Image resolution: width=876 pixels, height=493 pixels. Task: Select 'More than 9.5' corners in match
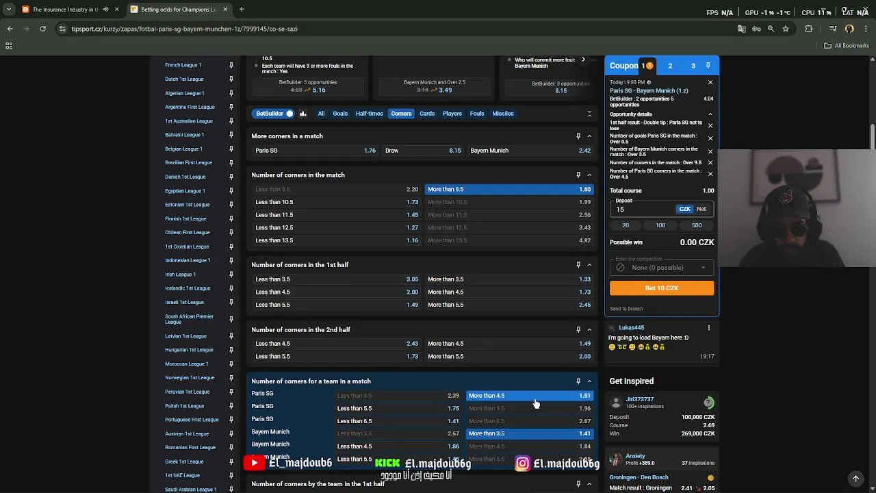(x=509, y=189)
